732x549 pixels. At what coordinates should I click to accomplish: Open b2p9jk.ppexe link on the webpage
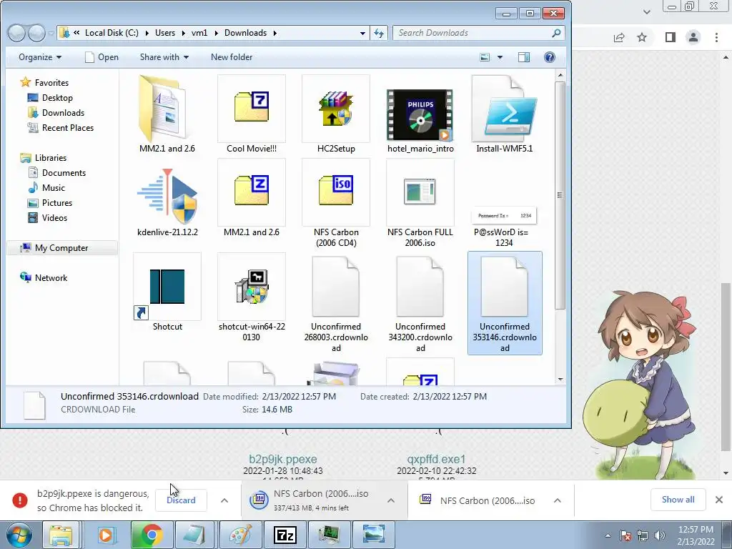(283, 459)
